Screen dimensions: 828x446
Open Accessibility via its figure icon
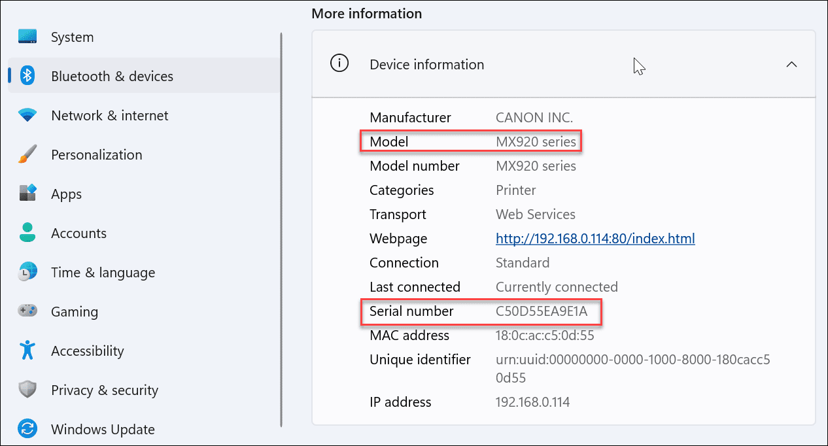click(27, 351)
